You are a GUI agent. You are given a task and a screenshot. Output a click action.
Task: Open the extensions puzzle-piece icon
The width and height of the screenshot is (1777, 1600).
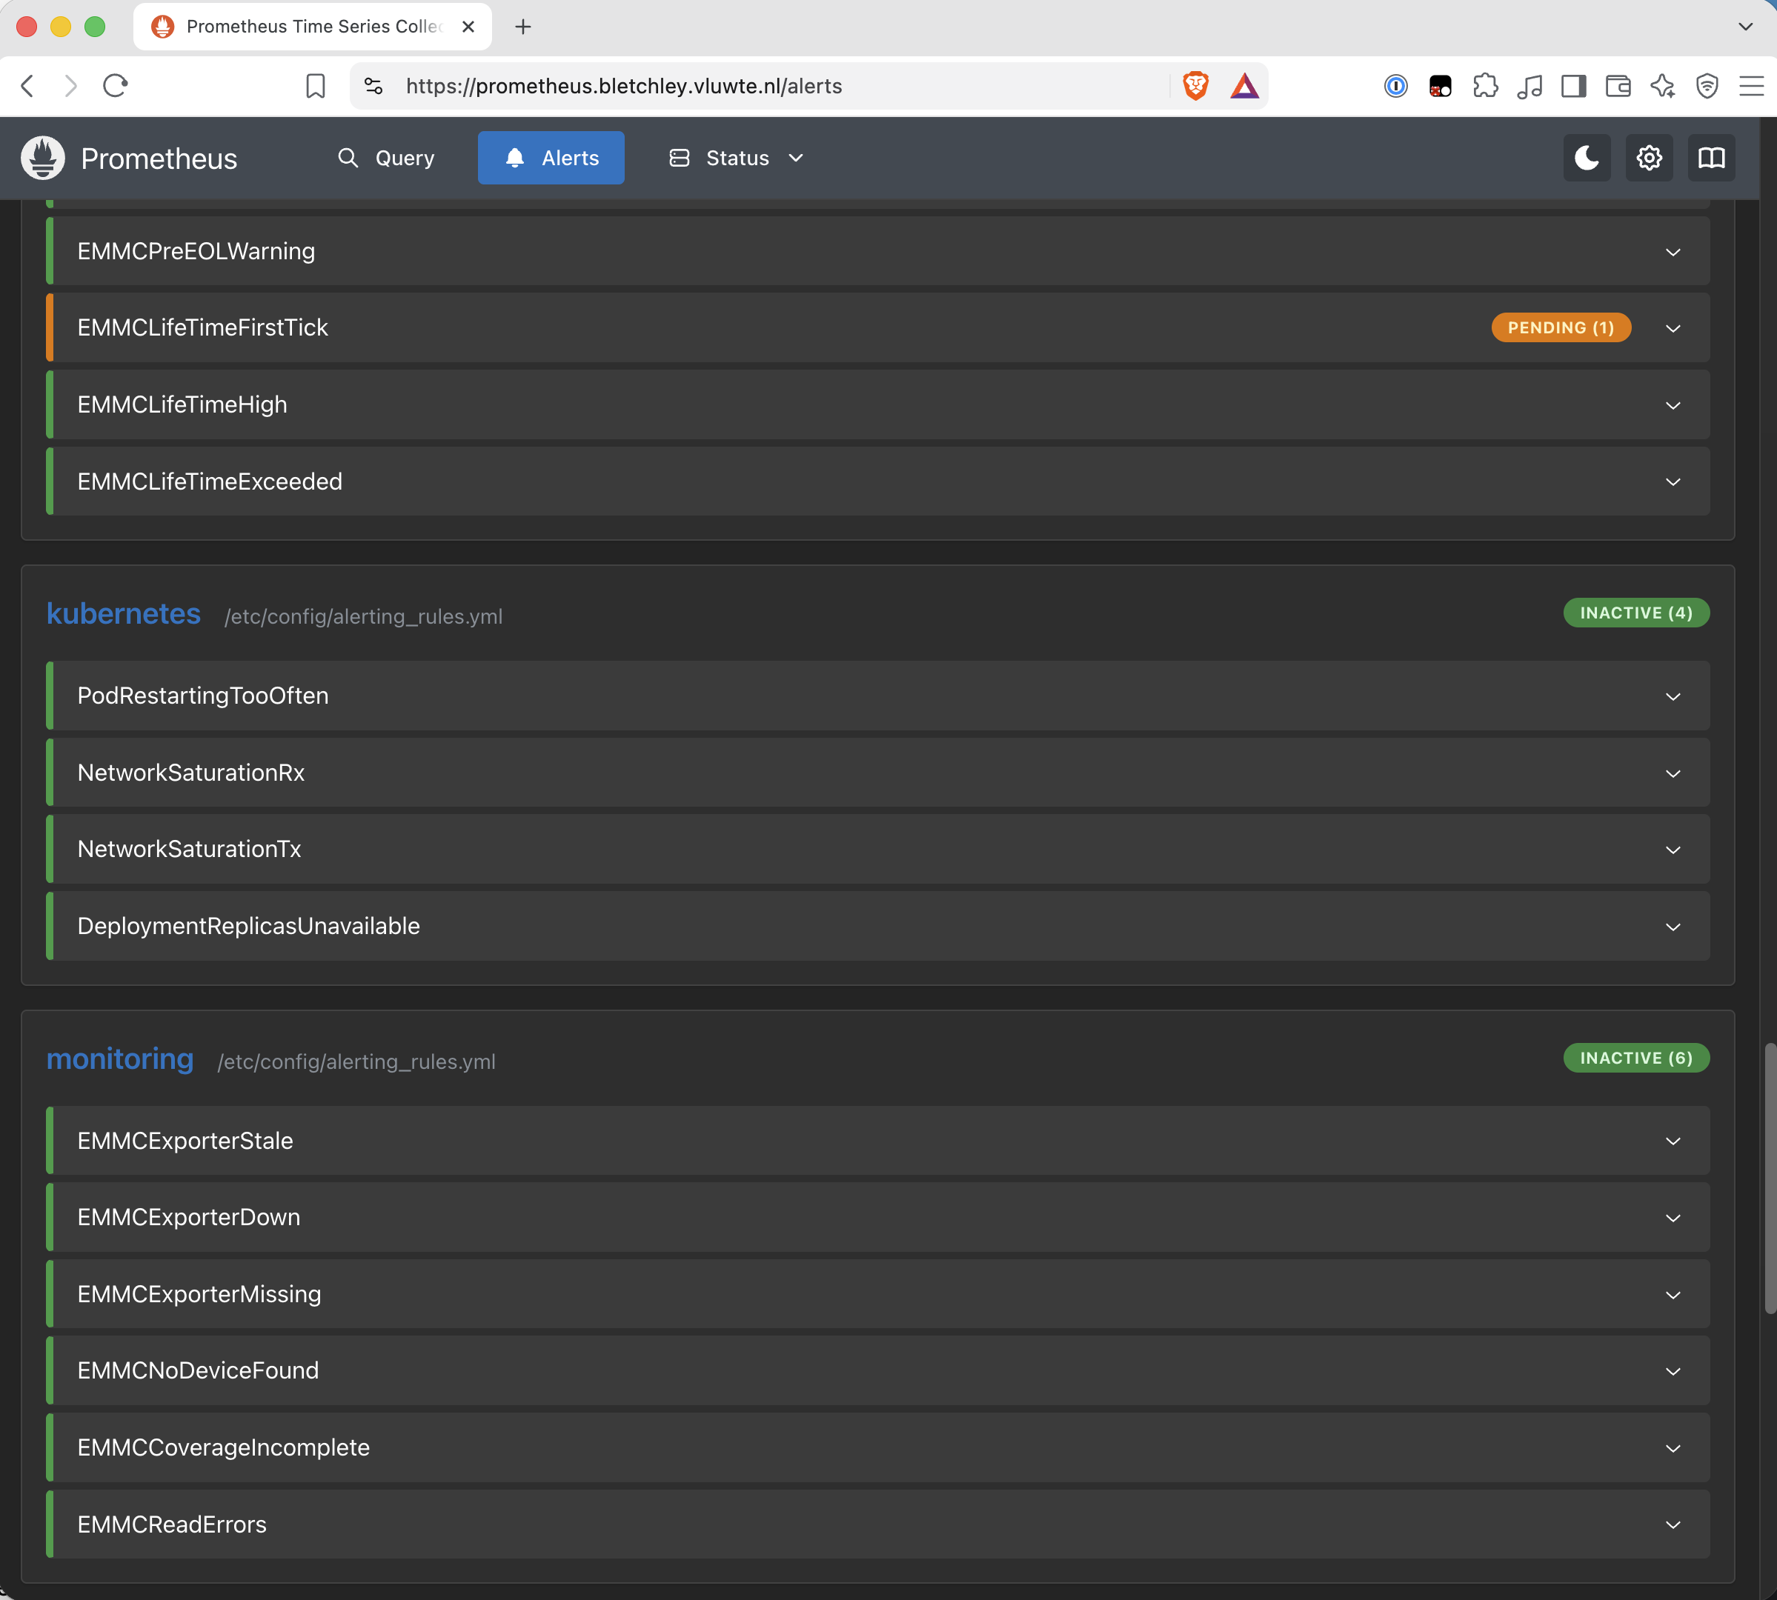1485,86
